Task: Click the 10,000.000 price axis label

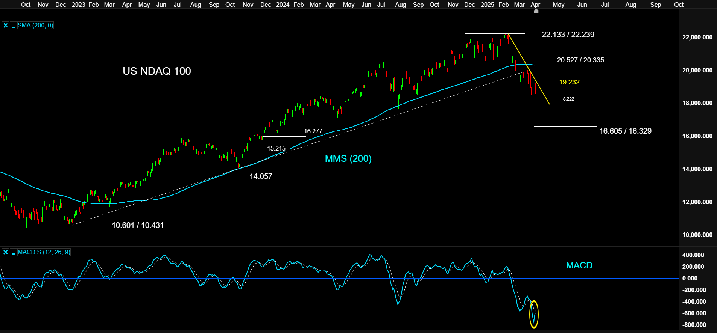Action: 697,235
